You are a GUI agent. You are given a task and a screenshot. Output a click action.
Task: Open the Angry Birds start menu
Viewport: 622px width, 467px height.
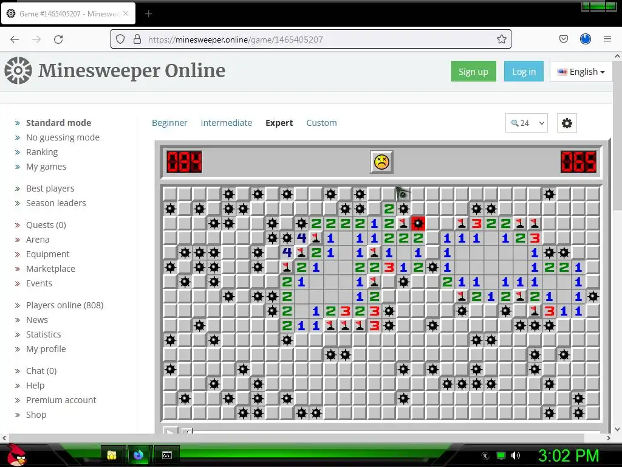pos(16,455)
